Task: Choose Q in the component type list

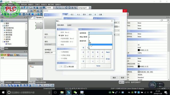Action: [100, 41]
